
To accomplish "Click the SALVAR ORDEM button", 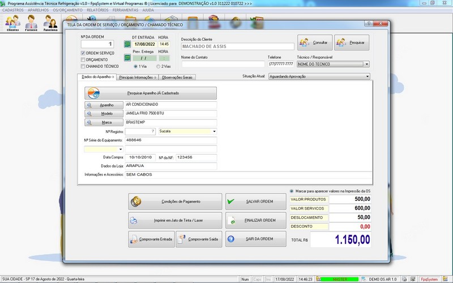I will point(256,201).
